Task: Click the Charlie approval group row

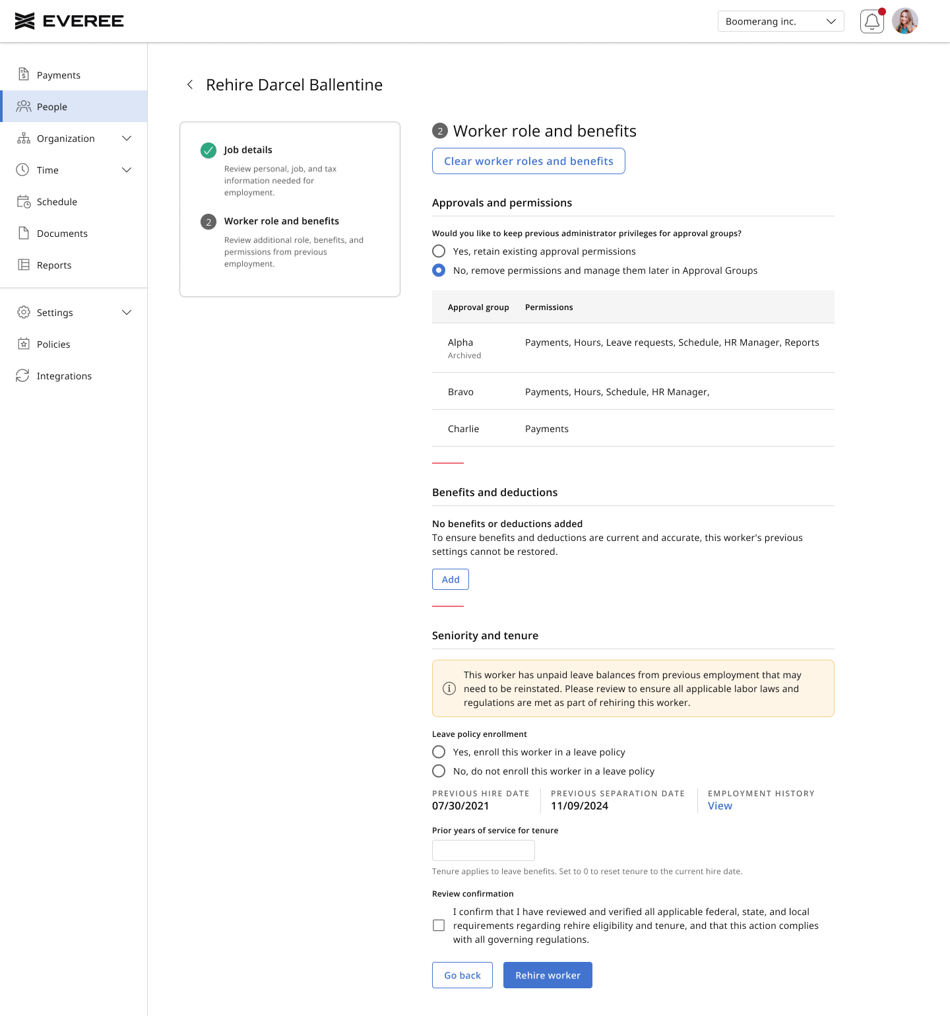Action: (x=633, y=428)
